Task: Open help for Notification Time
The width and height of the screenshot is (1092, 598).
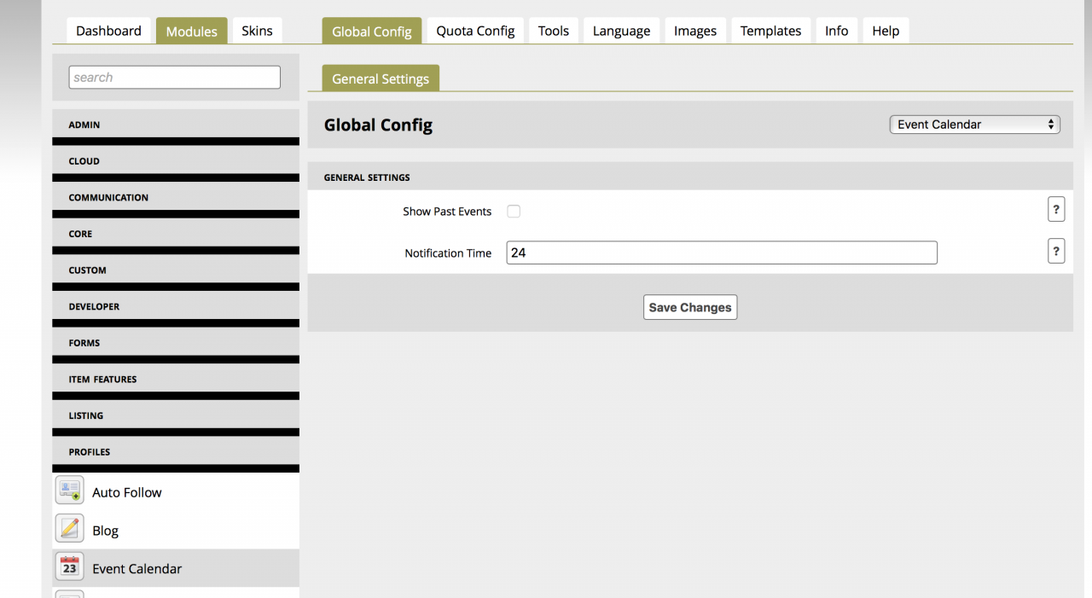Action: (x=1056, y=251)
